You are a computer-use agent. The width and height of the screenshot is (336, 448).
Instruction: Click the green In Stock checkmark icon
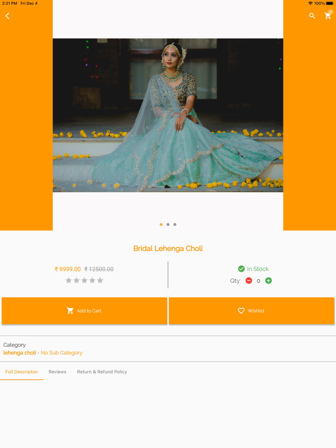241,269
